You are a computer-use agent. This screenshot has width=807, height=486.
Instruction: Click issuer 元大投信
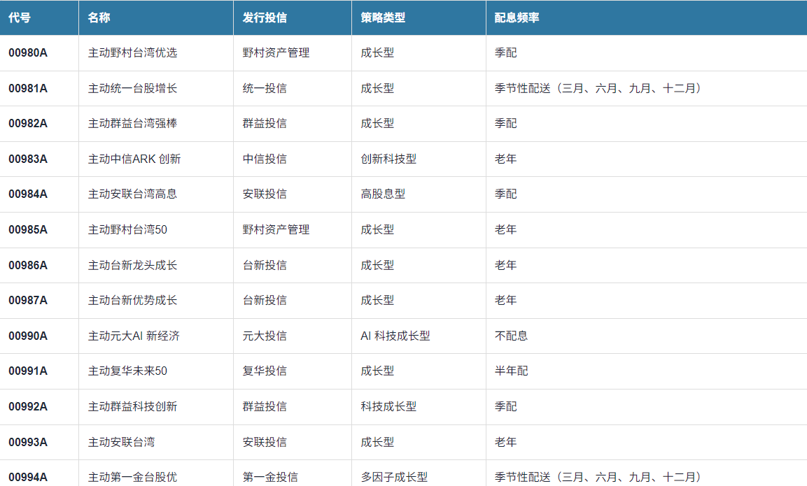(265, 336)
